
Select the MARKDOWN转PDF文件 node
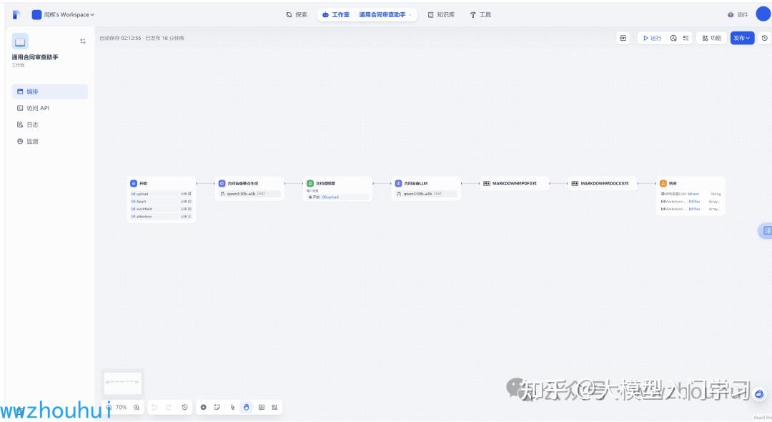click(x=515, y=183)
